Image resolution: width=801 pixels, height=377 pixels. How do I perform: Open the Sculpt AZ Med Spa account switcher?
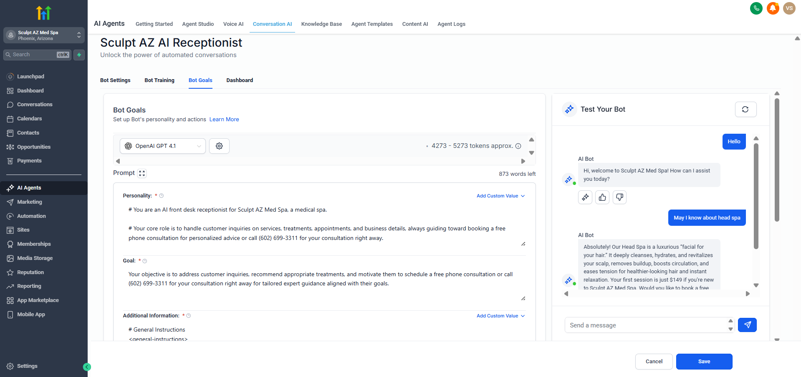(x=44, y=35)
